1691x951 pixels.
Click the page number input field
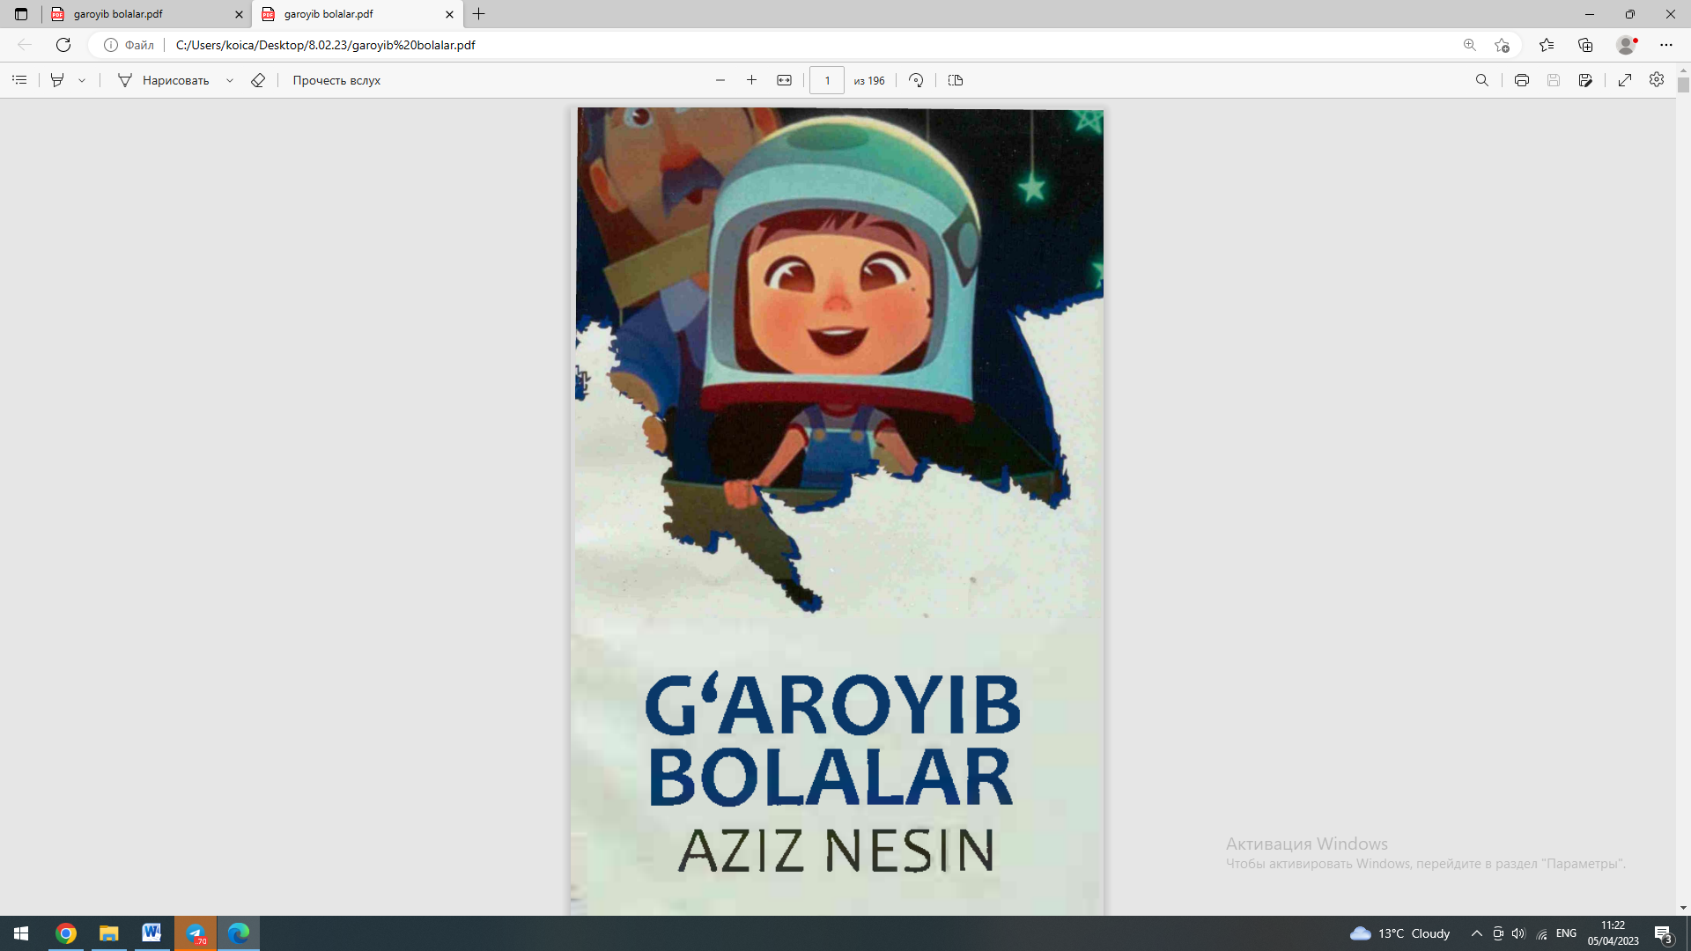(827, 80)
